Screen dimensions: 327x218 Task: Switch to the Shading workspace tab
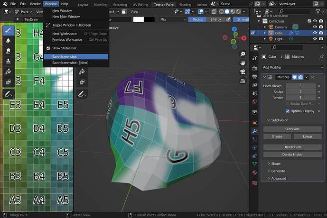click(x=185, y=5)
